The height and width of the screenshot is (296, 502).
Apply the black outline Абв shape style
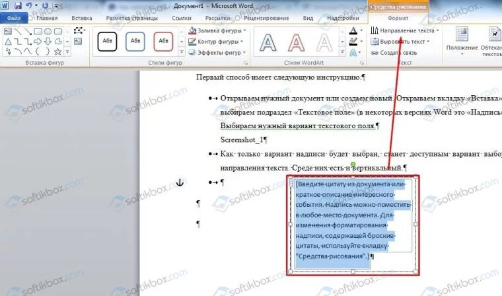[x=107, y=42]
